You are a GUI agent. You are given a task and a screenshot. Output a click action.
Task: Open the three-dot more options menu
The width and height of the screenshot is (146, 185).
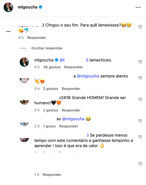138,7
